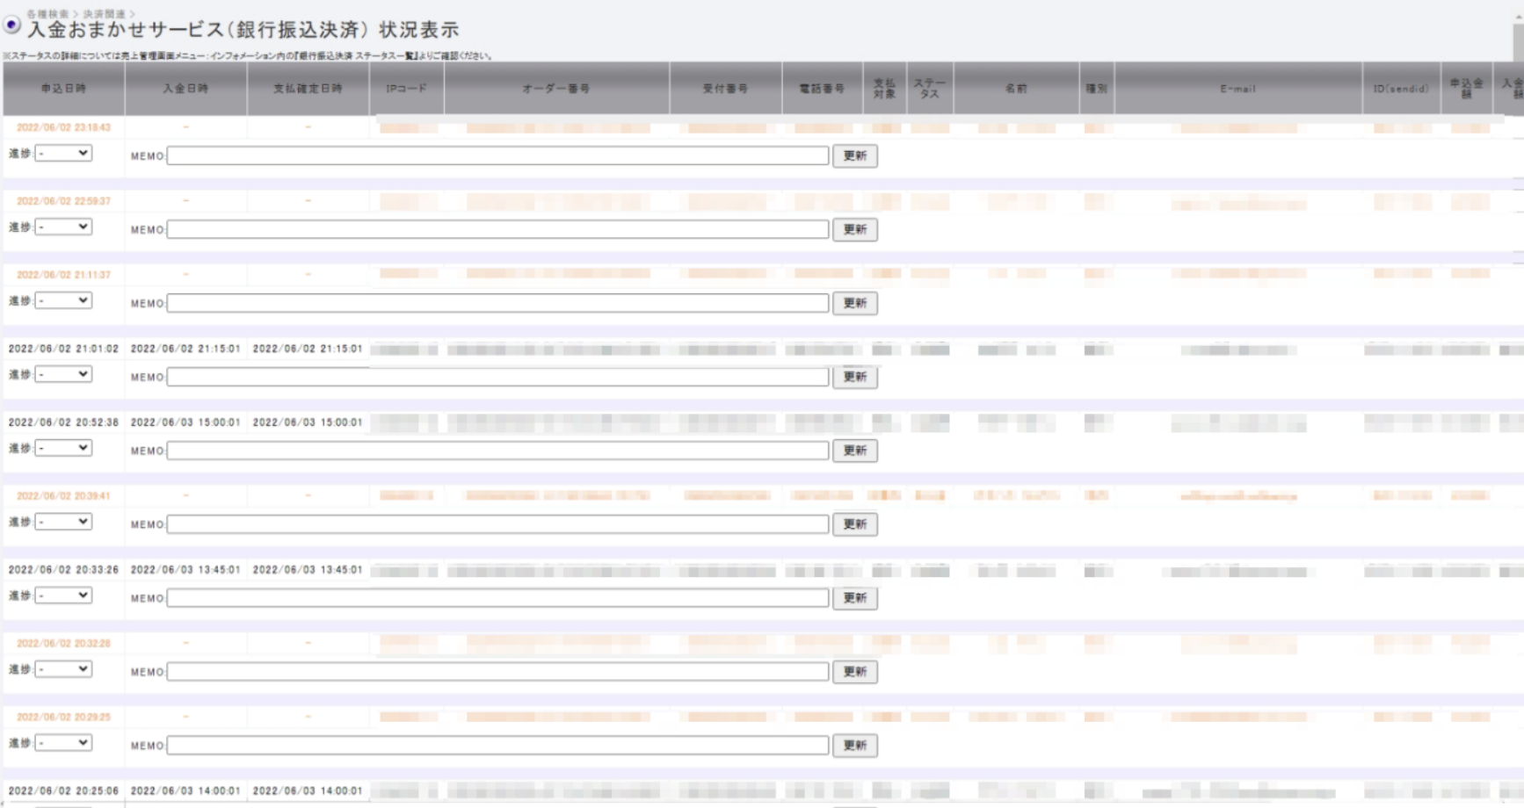The width and height of the screenshot is (1524, 808).
Task: Click the E-mail column header
Action: [x=1238, y=89]
